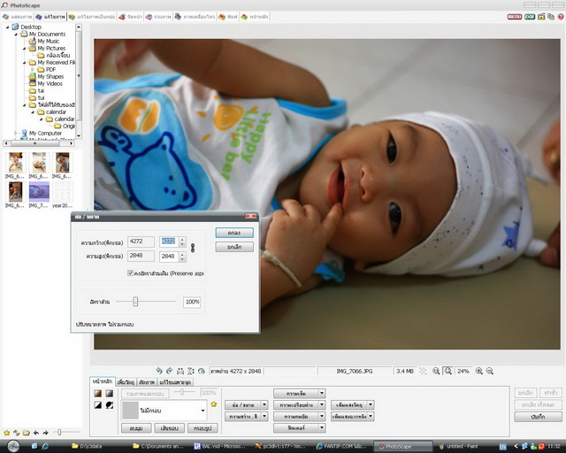This screenshot has width=566, height=453.
Task: Expand the PDF folder tree node
Action: pyautogui.click(x=33, y=69)
